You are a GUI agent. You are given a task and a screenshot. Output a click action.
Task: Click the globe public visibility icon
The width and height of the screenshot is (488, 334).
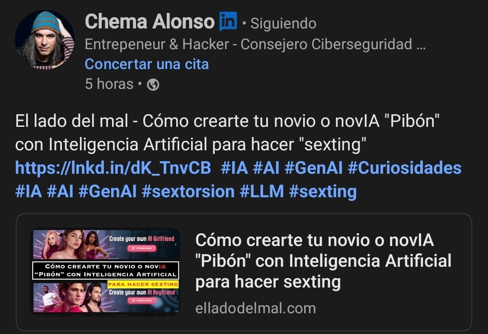(153, 84)
